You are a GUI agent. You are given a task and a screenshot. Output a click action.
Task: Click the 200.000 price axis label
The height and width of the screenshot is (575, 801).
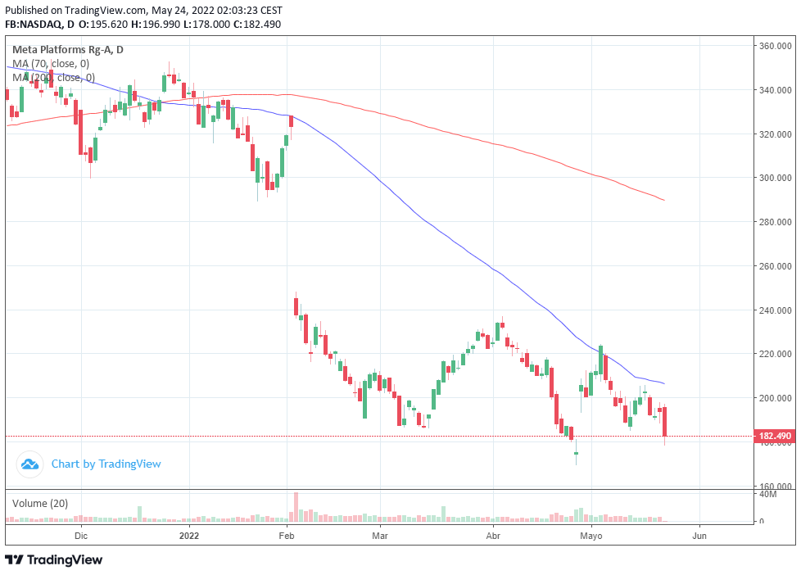click(x=776, y=398)
